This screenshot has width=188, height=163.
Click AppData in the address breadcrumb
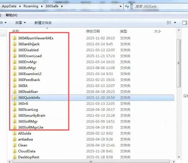tap(9, 6)
